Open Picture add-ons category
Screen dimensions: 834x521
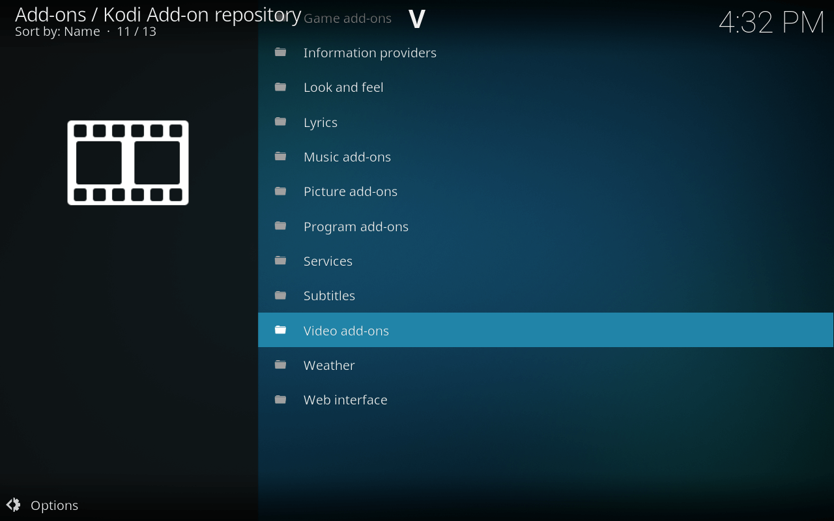546,191
